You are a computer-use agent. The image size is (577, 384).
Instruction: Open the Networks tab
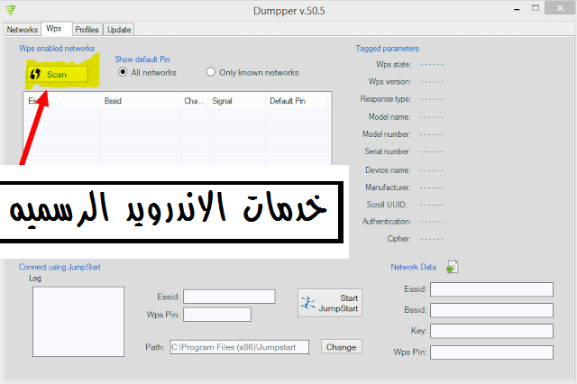pos(22,30)
